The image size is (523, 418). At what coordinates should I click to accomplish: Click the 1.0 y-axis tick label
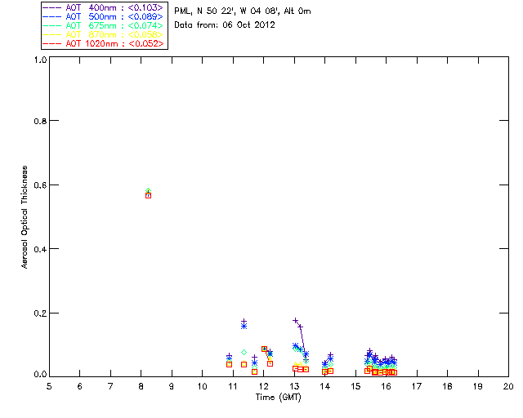click(x=40, y=60)
